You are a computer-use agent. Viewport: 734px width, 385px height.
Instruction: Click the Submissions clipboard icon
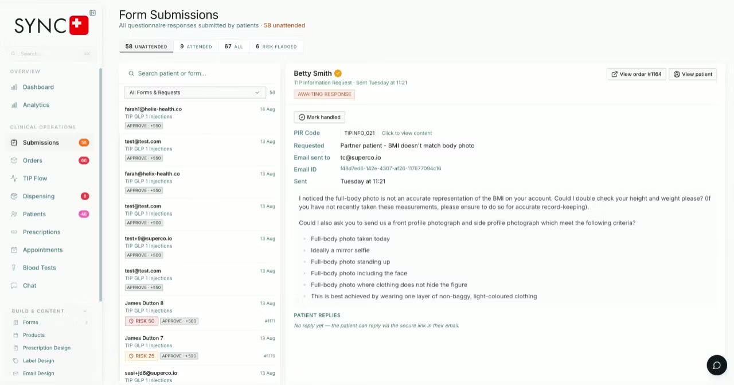[x=14, y=142]
